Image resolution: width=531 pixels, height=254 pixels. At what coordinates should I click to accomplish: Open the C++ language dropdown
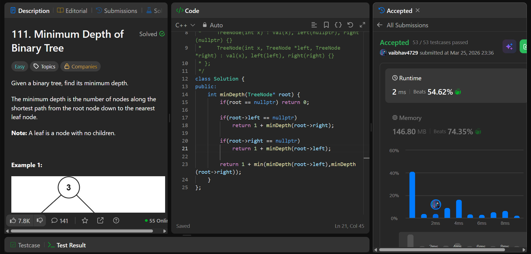pos(185,25)
